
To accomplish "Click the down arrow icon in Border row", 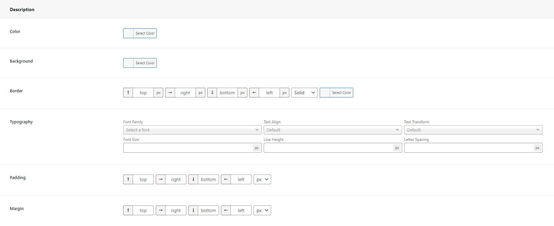I will tap(212, 93).
